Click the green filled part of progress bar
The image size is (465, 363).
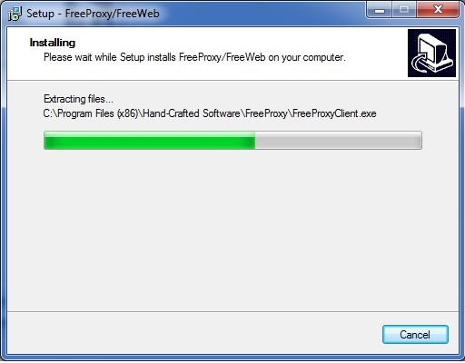click(150, 140)
